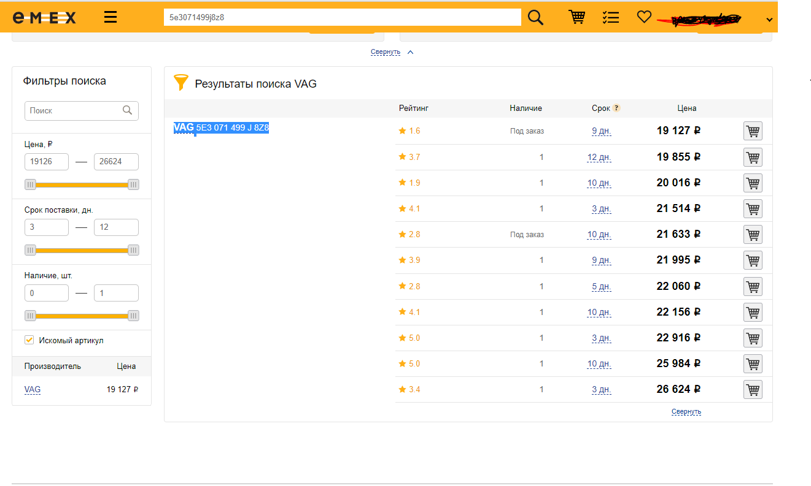811x486 pixels.
Task: Sort by Рейтинг column header
Action: [x=414, y=108]
